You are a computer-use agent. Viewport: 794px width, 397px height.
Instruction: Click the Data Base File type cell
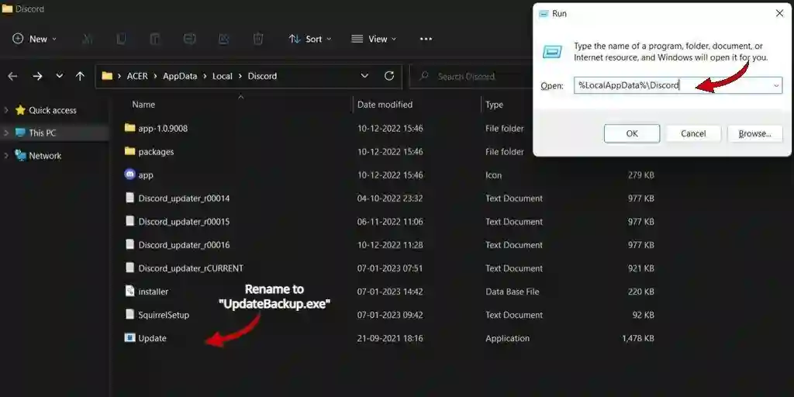point(512,292)
